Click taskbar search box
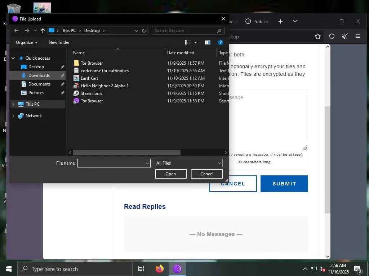369x276 pixels. pos(75,269)
